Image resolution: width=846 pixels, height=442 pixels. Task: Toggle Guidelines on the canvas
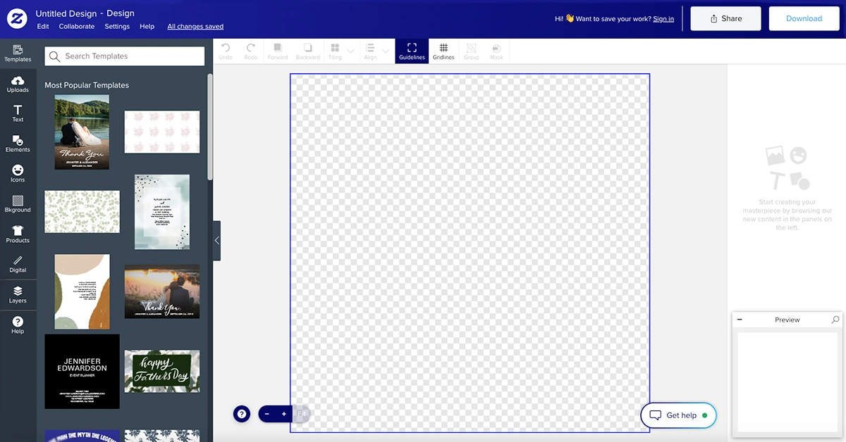point(412,51)
